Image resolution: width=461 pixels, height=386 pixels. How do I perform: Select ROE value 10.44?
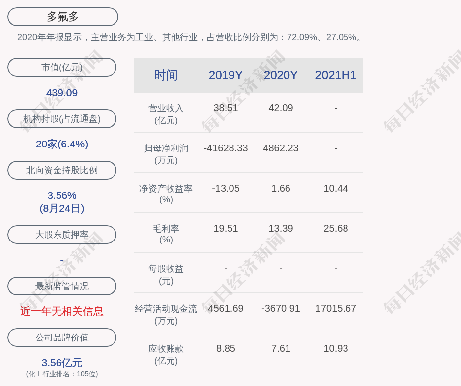(x=336, y=188)
